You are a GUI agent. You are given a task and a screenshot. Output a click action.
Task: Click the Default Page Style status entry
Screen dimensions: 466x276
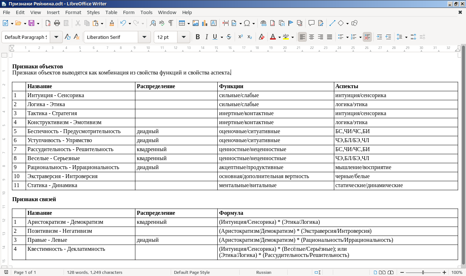192,272
